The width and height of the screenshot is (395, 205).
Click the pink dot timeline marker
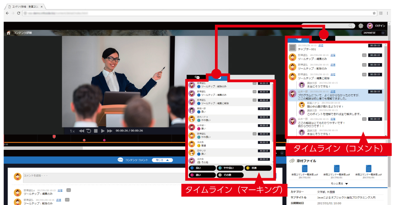(104, 140)
